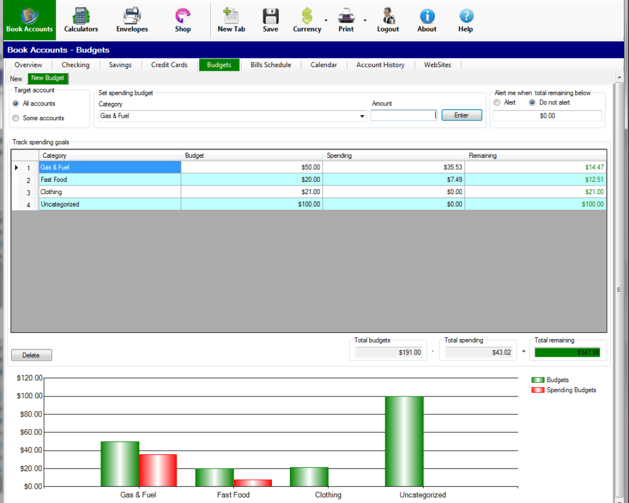Create a New Tab

[231, 20]
